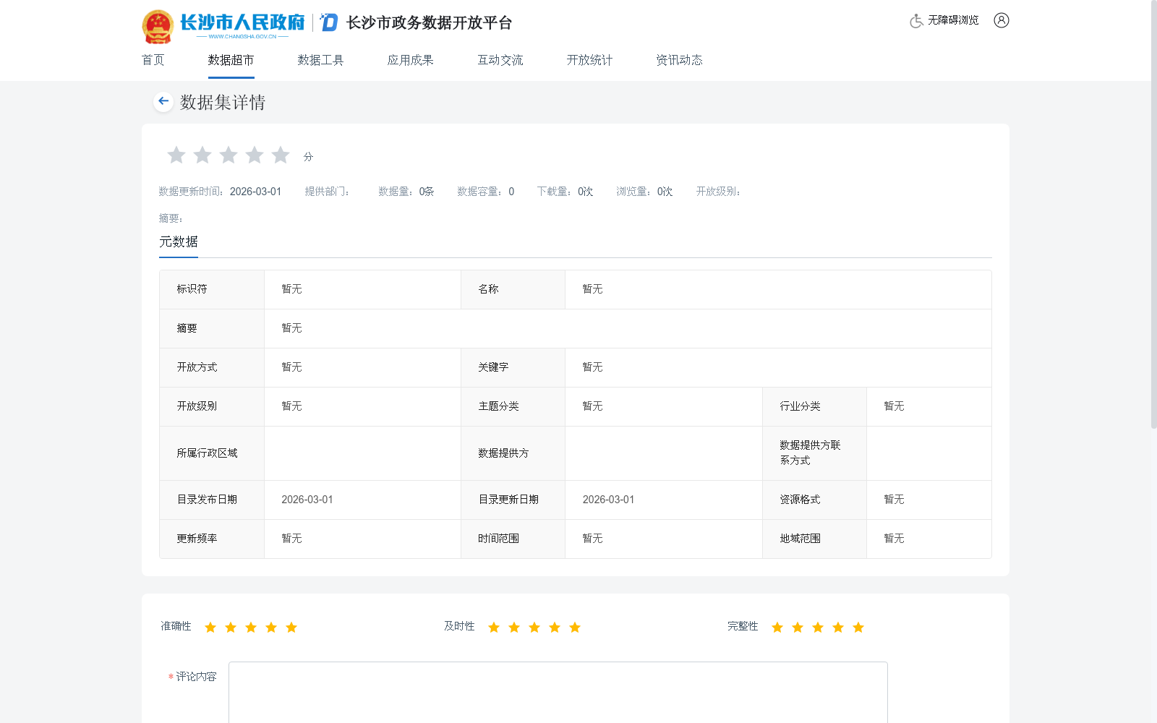Viewport: 1157px width, 723px height.
Task: Go to 首页 in navigation
Action: pyautogui.click(x=153, y=60)
